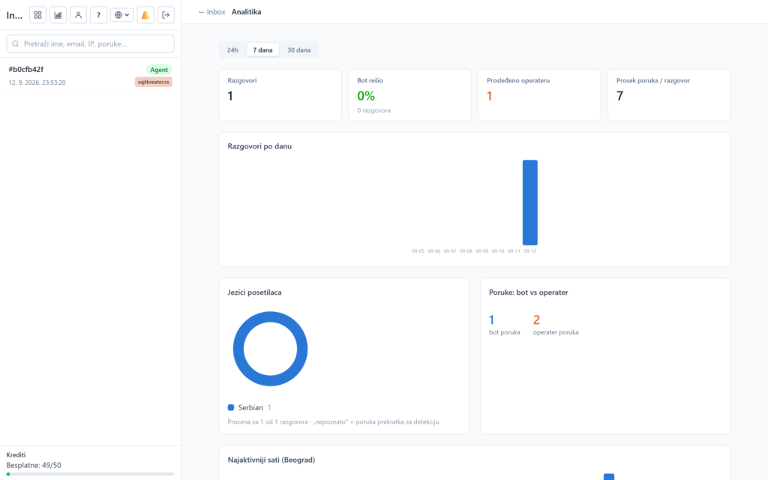768x480 pixels.
Task: Select the 7 dana range tab
Action: click(262, 50)
